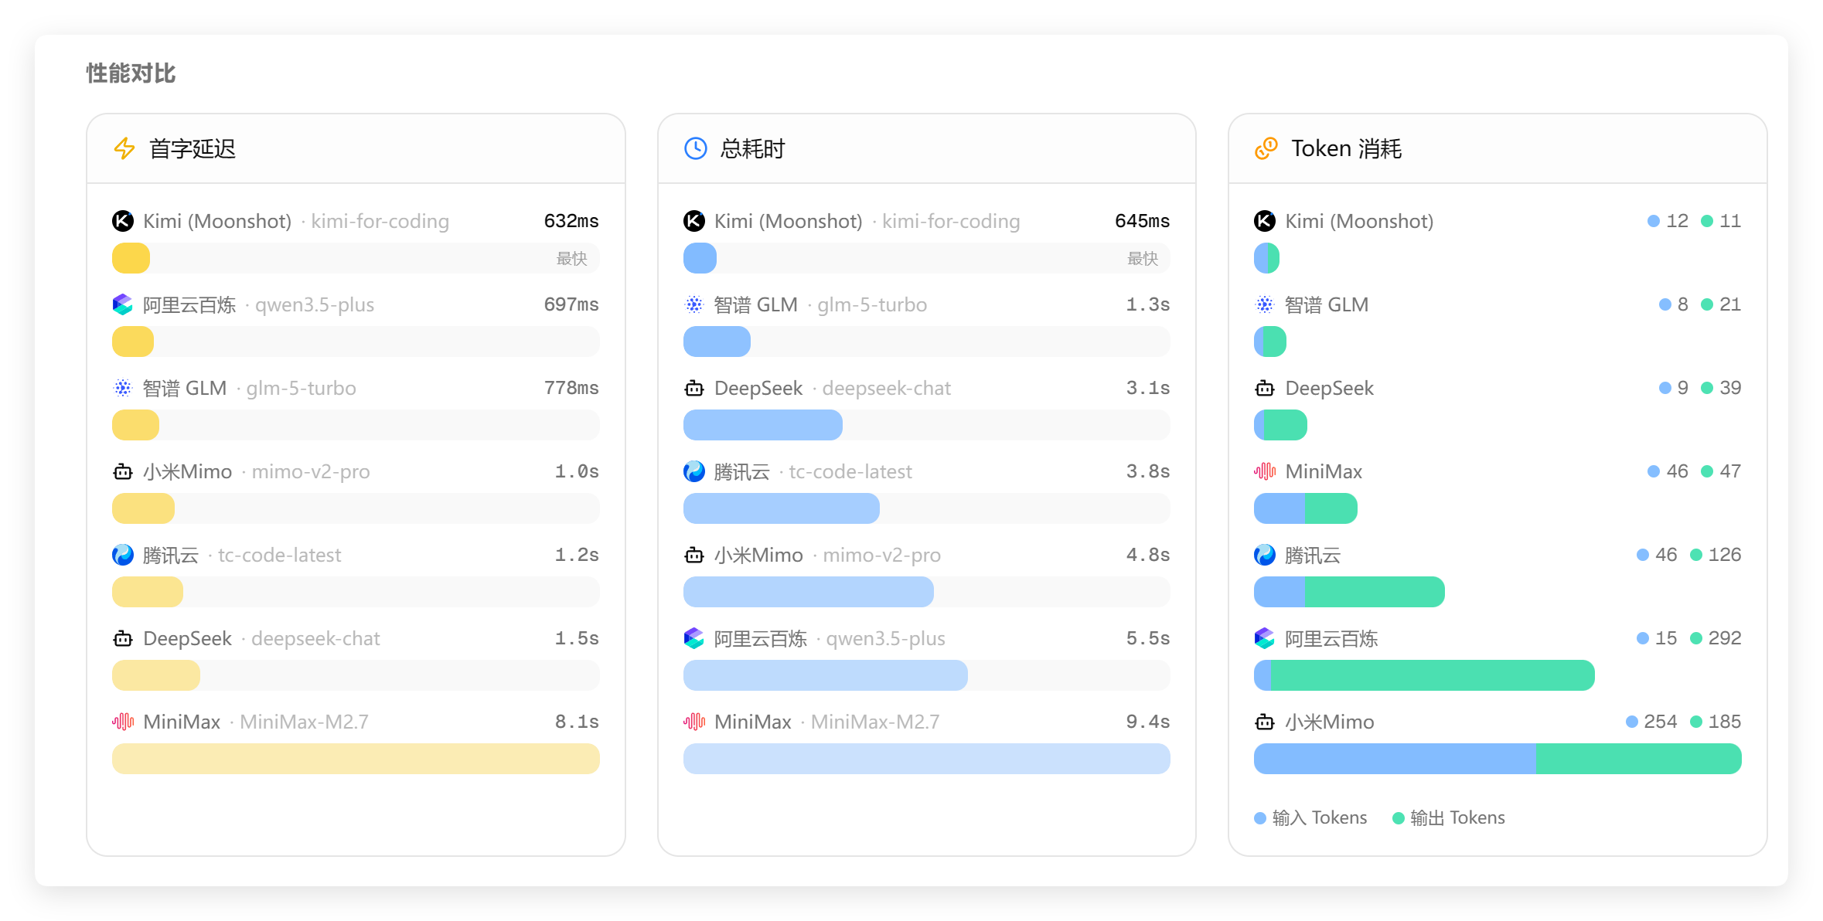Screen dimensions: 1823x921
Task: Click the 小米Mimo robot icon in Token 消耗
Action: [1265, 722]
